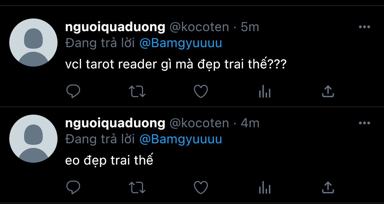Reply to the 'eo đẹp trai thế' tweet
This screenshot has width=384, height=204.
(73, 187)
